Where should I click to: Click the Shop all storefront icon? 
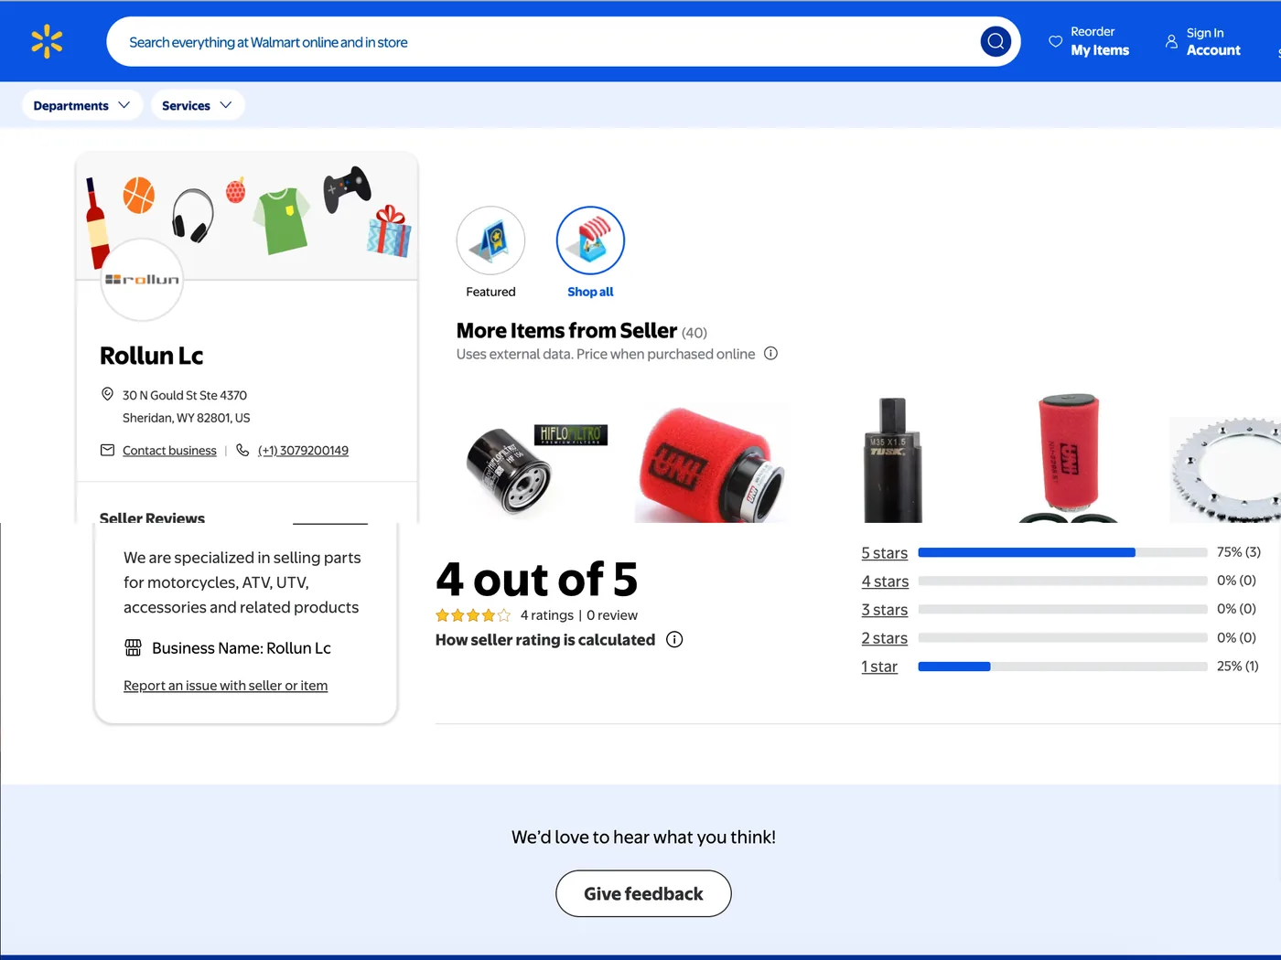590,240
